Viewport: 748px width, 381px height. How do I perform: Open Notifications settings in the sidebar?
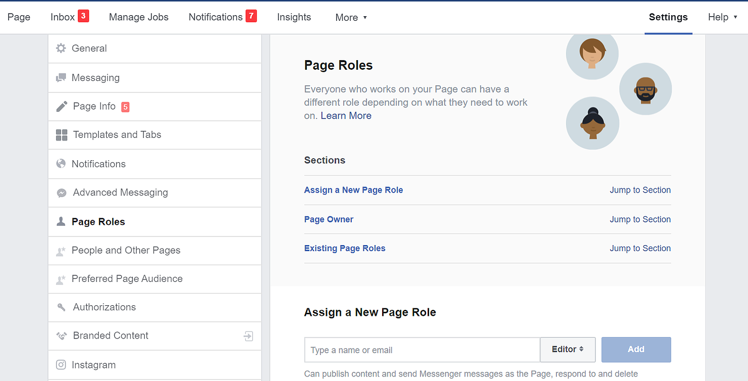click(155, 164)
